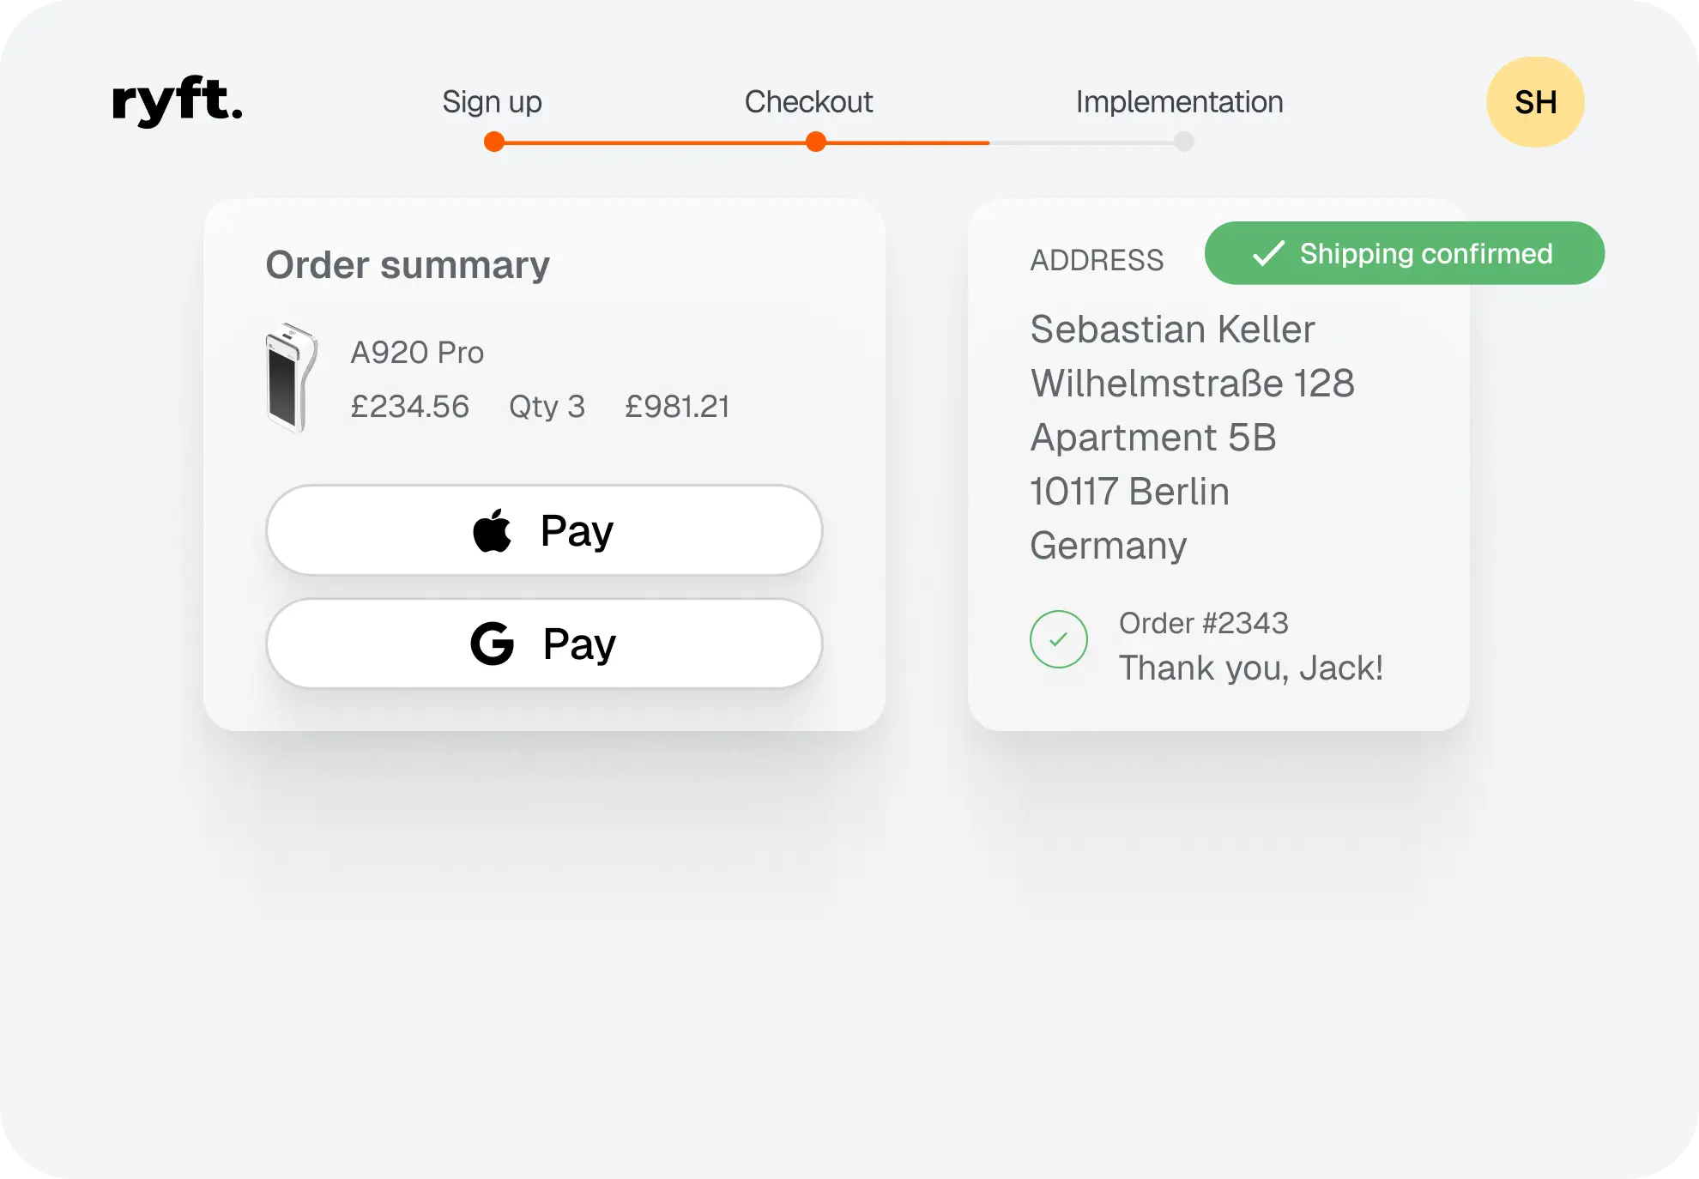Click the Order #2343 text
The width and height of the screenshot is (1699, 1179).
[1203, 623]
